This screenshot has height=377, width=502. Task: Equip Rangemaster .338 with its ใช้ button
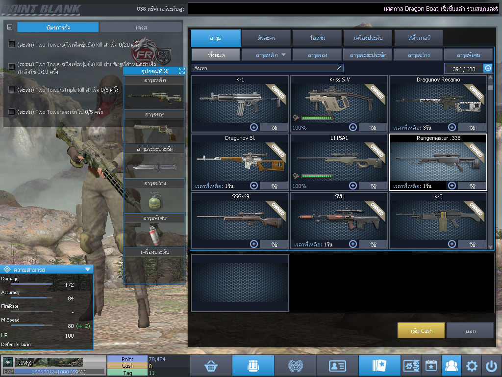[472, 186]
